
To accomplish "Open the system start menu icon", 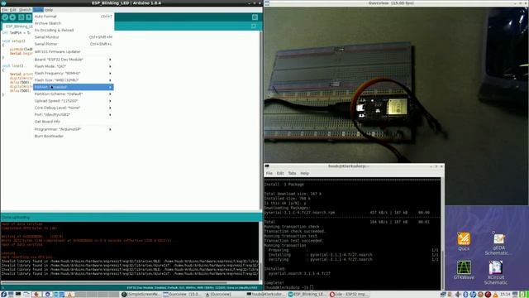I will (x=3, y=295).
